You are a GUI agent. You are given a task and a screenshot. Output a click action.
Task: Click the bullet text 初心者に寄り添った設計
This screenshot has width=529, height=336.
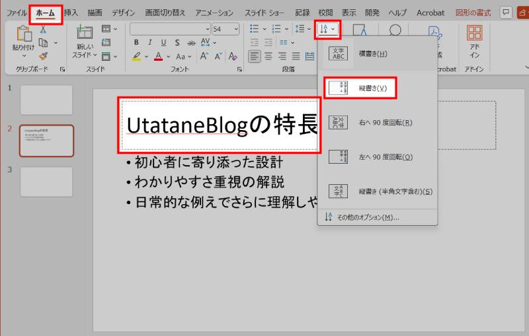pyautogui.click(x=209, y=162)
